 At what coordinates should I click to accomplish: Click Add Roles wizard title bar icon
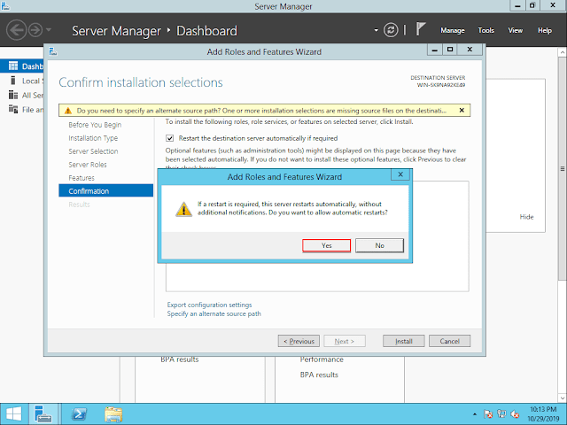pos(53,51)
